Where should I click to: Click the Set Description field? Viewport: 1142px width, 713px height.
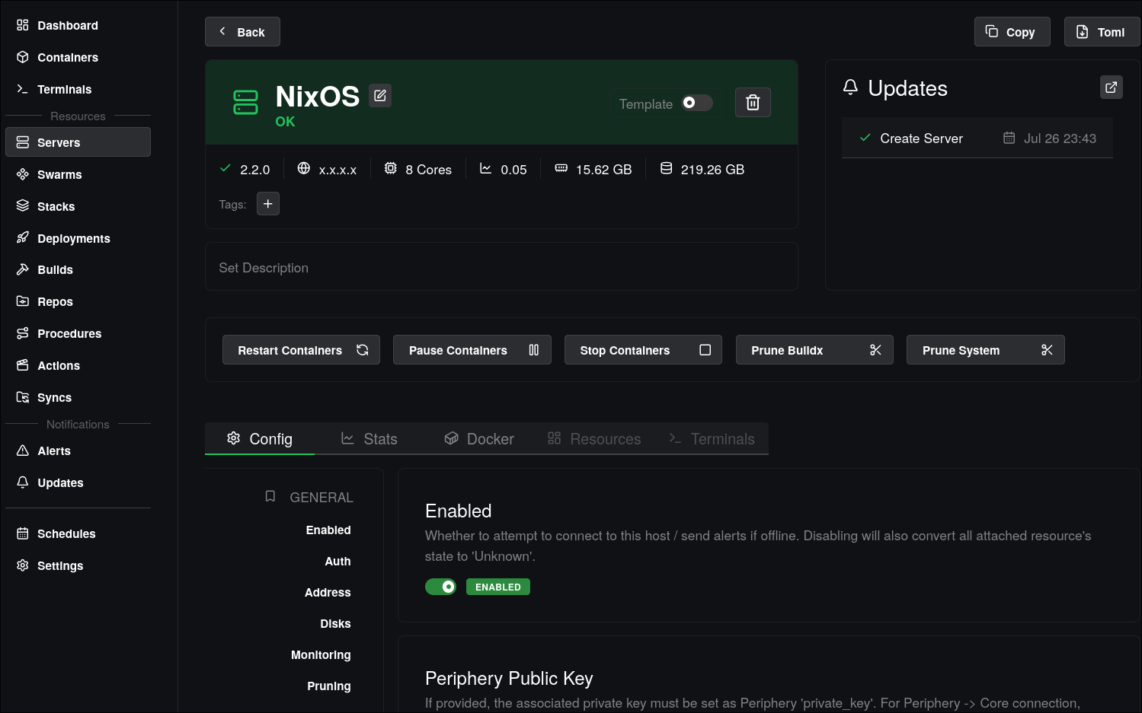[501, 267]
